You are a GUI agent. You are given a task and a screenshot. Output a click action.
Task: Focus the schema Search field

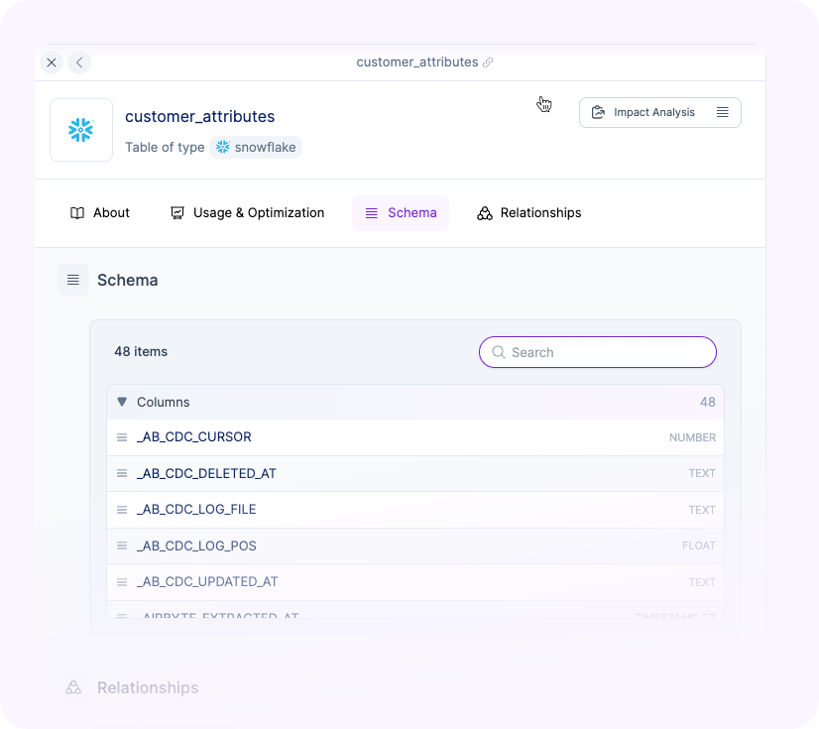click(598, 352)
